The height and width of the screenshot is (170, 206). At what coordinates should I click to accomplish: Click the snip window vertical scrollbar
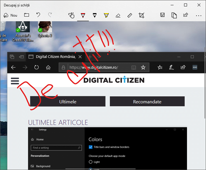pos(205,82)
